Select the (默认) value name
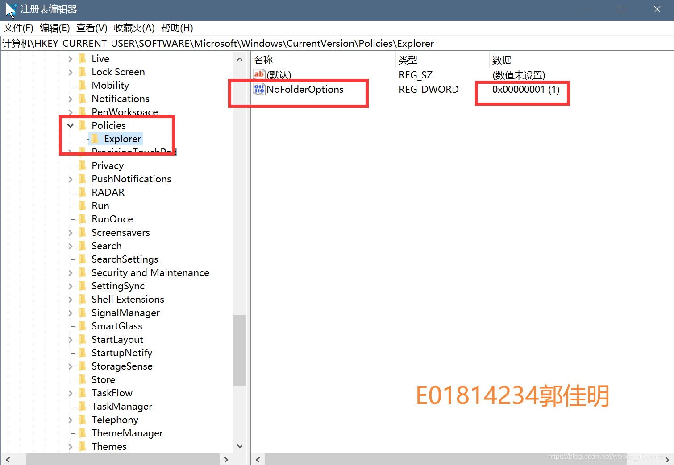Screen dimensions: 674x465 (x=279, y=75)
